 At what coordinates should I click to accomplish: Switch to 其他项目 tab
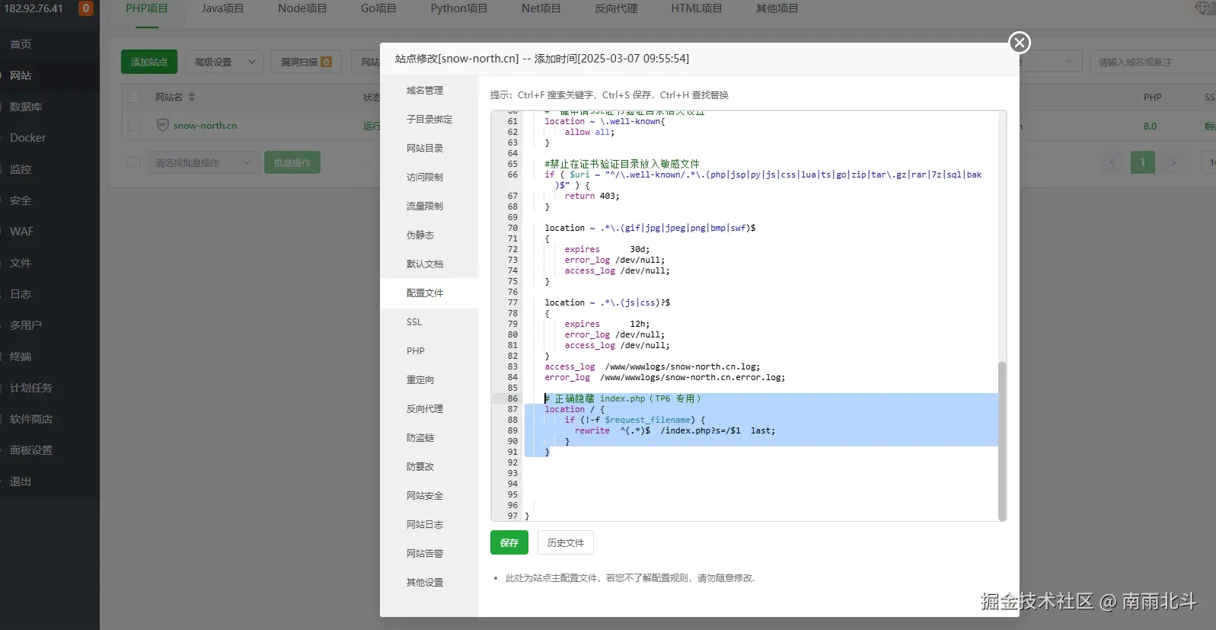tap(777, 8)
